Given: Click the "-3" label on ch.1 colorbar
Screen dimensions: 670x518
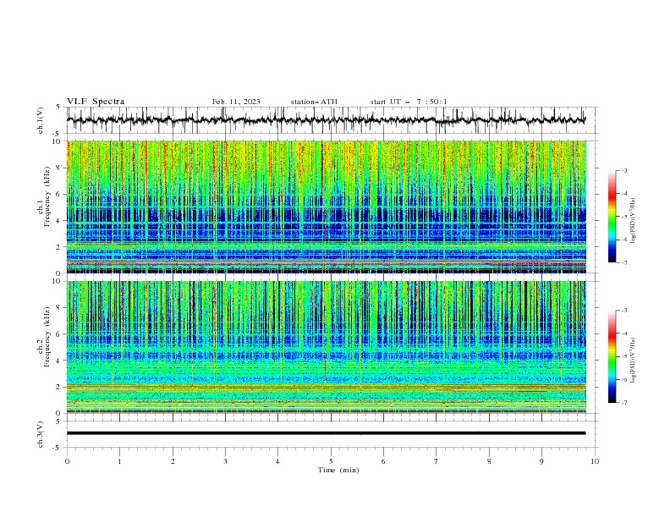Looking at the screenshot, I should (624, 170).
